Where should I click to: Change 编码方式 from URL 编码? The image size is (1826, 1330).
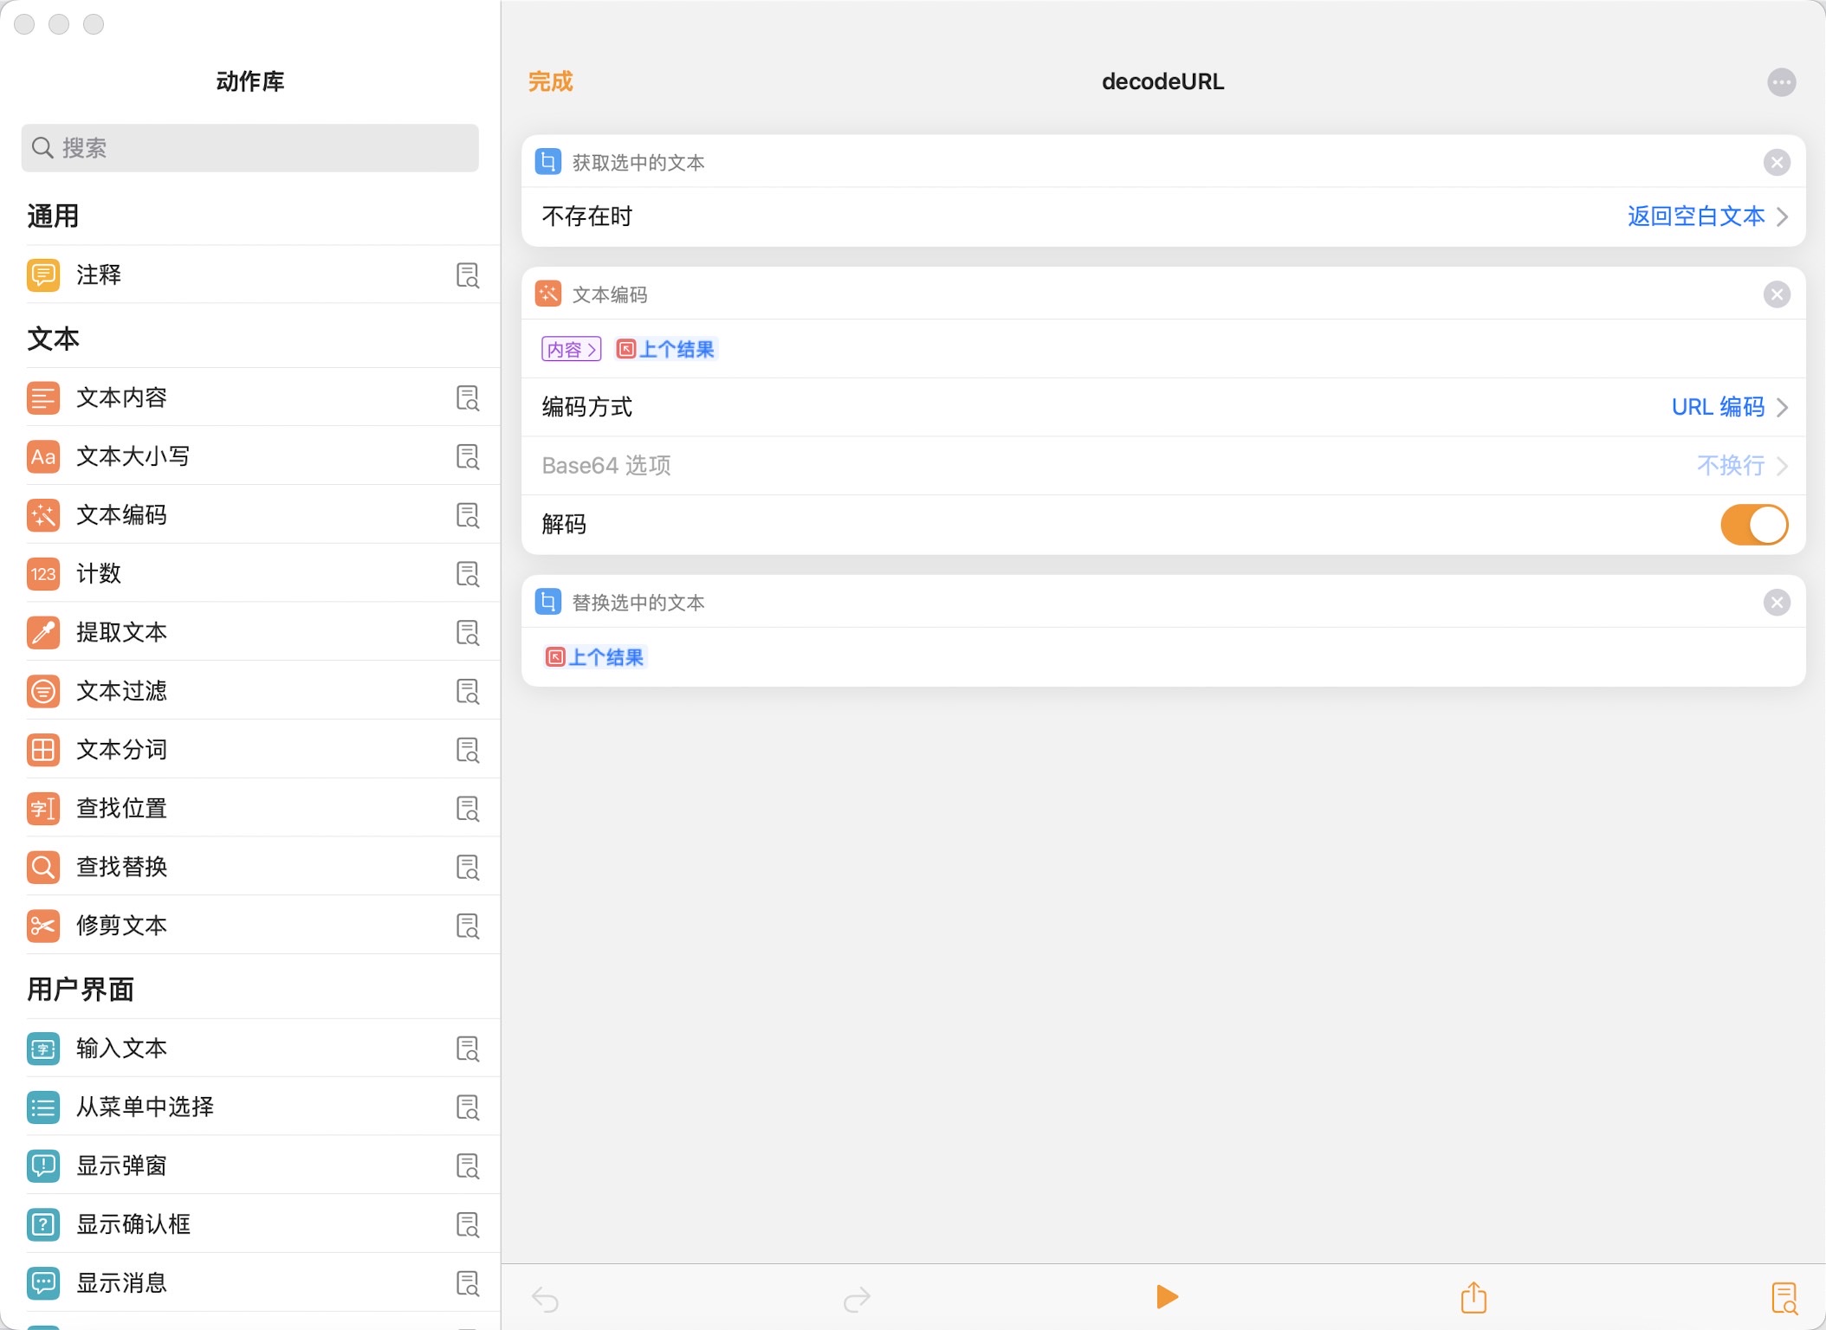click(x=1729, y=407)
